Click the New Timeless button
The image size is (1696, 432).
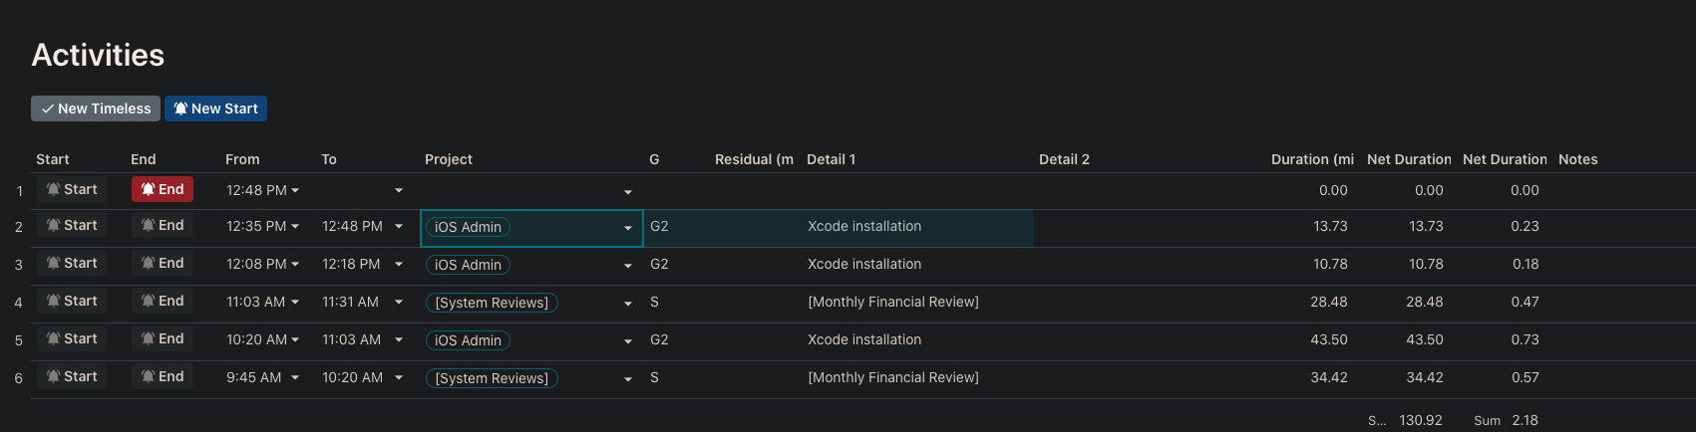[x=96, y=108]
